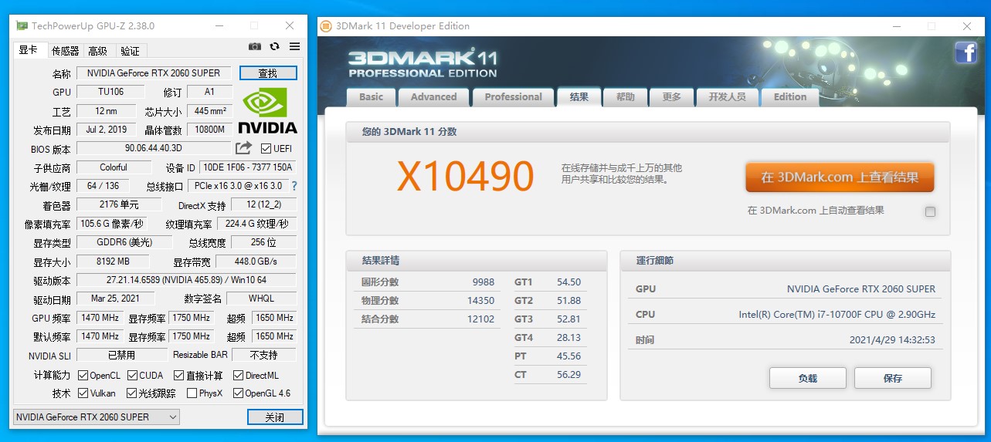The height and width of the screenshot is (442, 991).
Task: Toggle the OpenCL checkbox
Action: point(83,376)
